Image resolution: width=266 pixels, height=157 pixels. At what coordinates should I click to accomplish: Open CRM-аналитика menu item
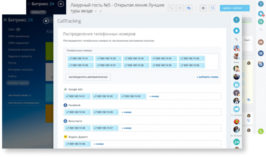19,36
